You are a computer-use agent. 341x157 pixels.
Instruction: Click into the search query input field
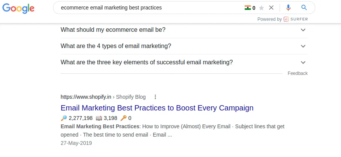pos(148,8)
